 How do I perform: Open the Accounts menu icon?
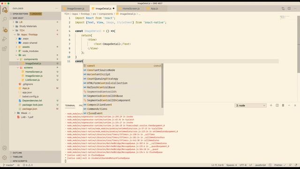click(5, 148)
